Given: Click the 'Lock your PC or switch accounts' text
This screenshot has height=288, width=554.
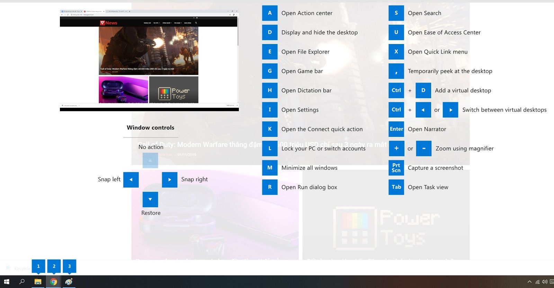Looking at the screenshot, I should pos(323,148).
